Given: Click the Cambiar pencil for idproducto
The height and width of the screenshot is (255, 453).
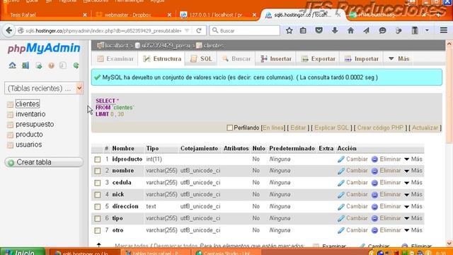Looking at the screenshot, I should tap(341, 159).
